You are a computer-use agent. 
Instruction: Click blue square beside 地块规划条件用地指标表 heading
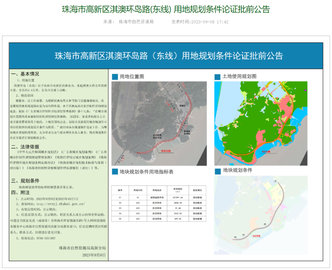coord(115,172)
